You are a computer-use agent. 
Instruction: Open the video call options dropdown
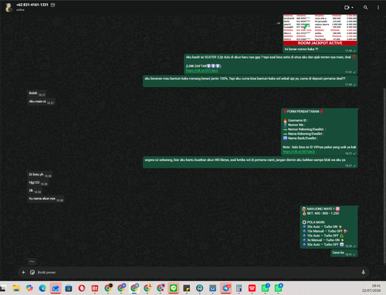pos(349,8)
